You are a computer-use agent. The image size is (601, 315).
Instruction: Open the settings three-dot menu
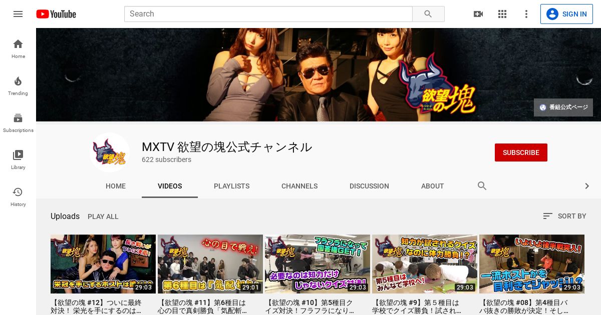click(x=526, y=14)
